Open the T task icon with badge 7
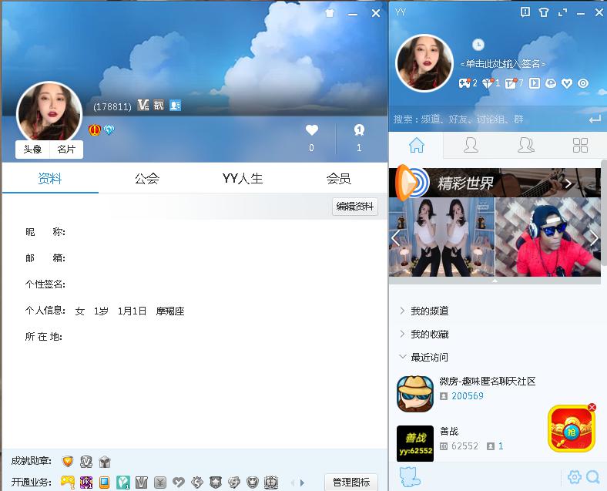 point(511,83)
